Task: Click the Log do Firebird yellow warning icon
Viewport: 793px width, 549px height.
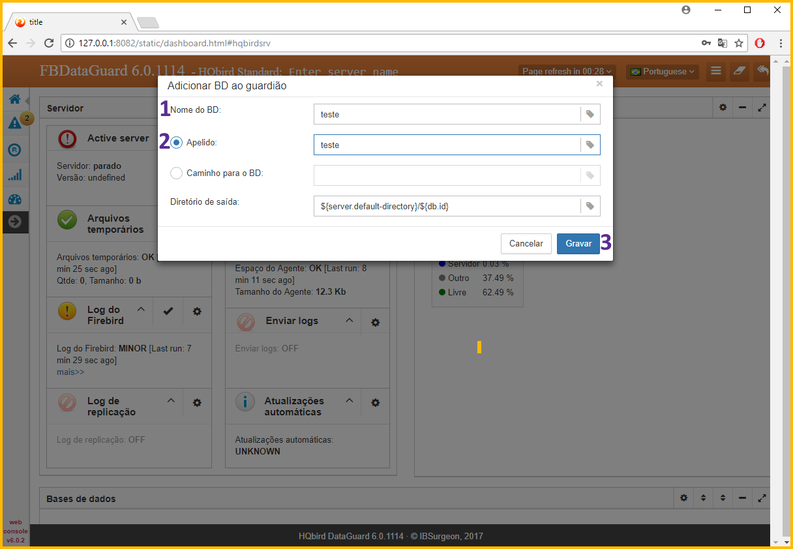Action: pyautogui.click(x=67, y=311)
